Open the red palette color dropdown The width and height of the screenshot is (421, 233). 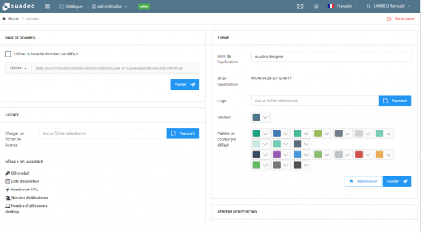(x=363, y=155)
